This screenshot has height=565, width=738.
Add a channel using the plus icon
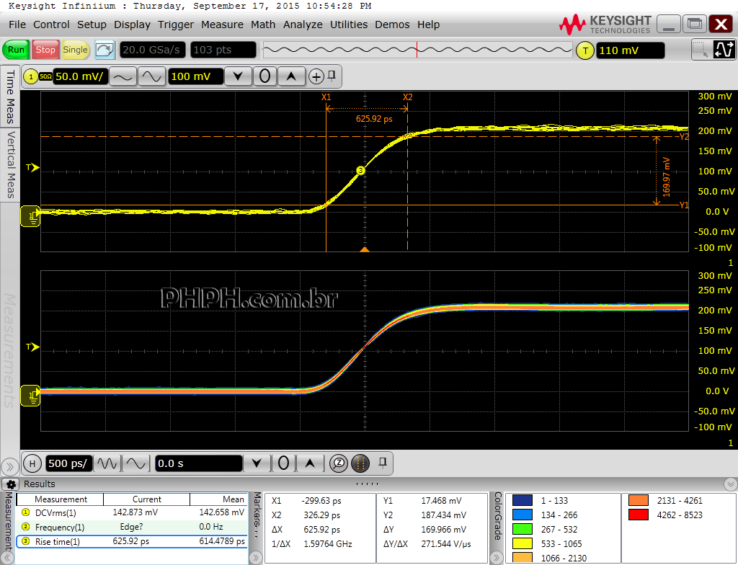316,76
